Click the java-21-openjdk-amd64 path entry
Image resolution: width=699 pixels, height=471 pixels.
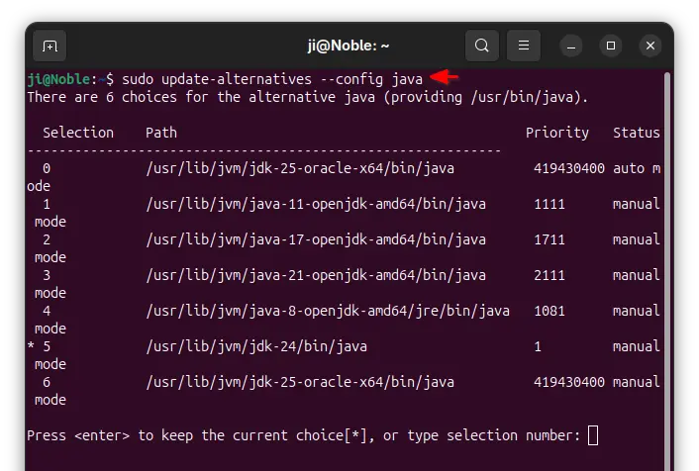(x=316, y=275)
